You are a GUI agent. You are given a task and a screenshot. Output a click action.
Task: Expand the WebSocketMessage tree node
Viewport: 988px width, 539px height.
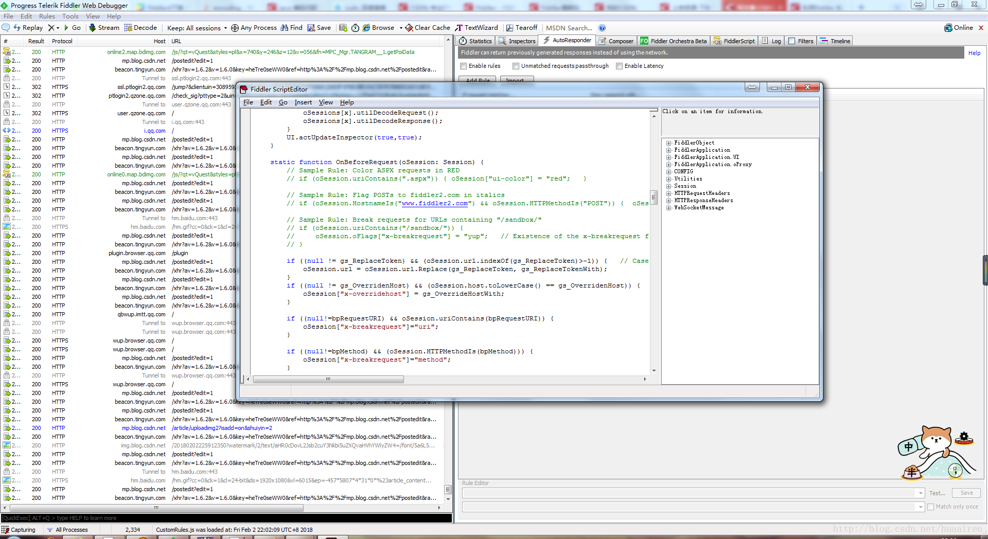[x=669, y=208]
